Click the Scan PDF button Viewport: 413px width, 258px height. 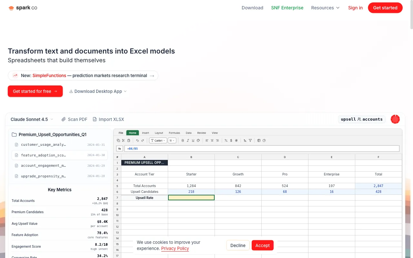[74, 119]
